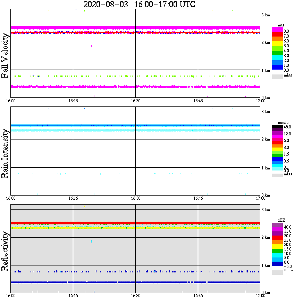Click the red swatch in the m/s legend
The height and width of the screenshot is (302, 295).
pyautogui.click(x=277, y=34)
